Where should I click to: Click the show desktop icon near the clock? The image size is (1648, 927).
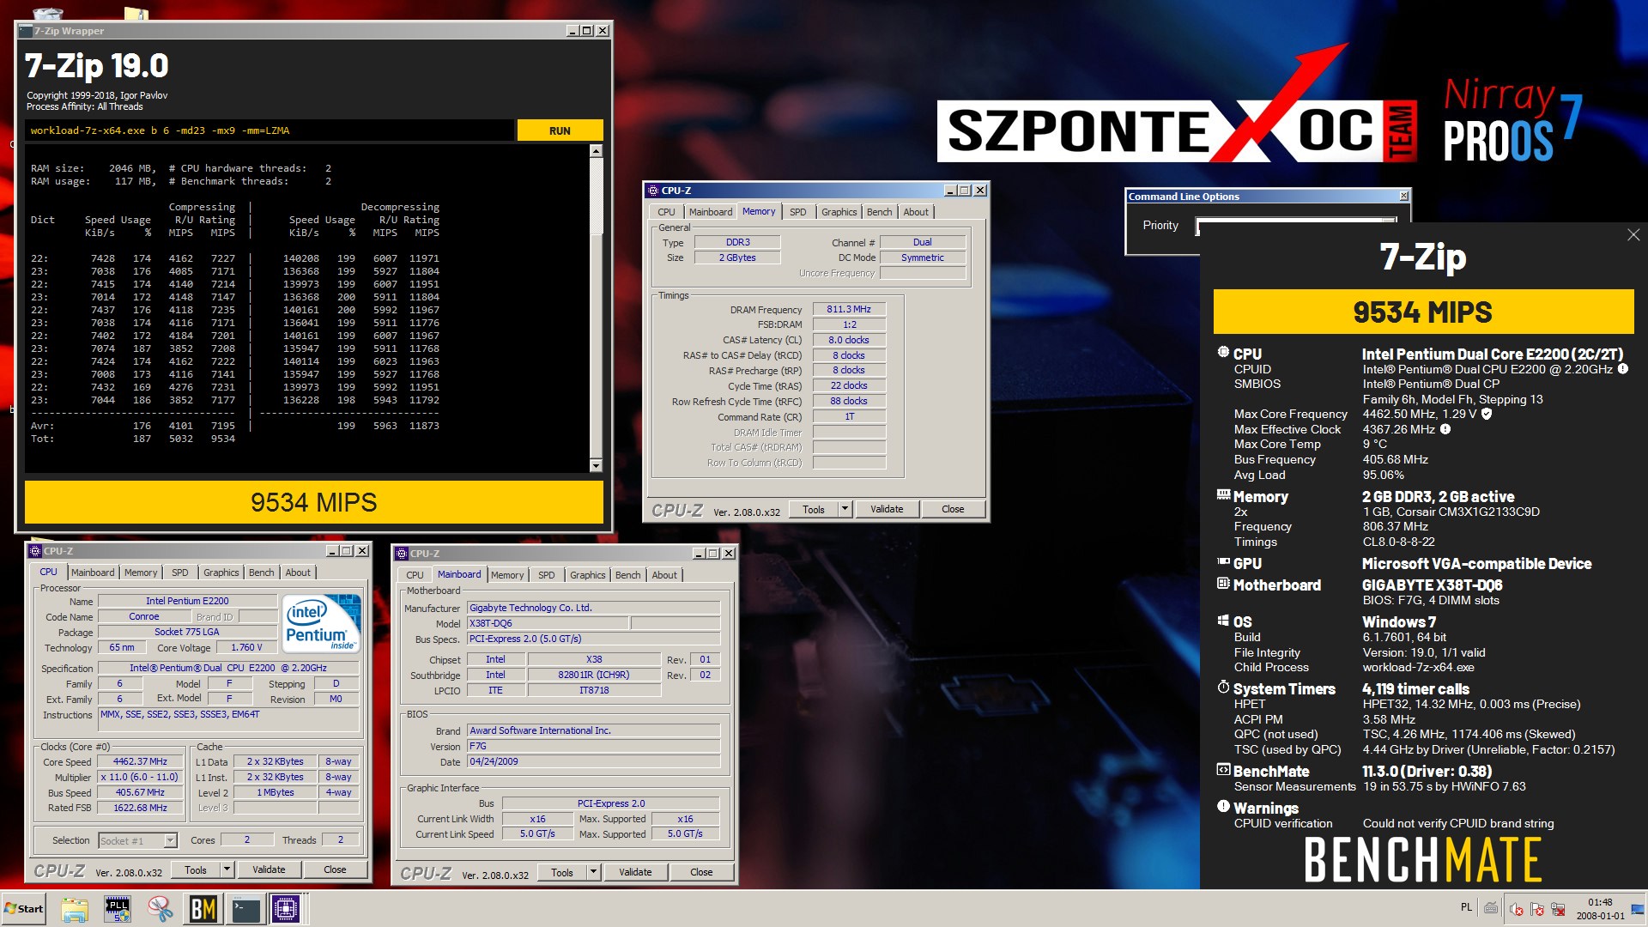pos(1637,909)
